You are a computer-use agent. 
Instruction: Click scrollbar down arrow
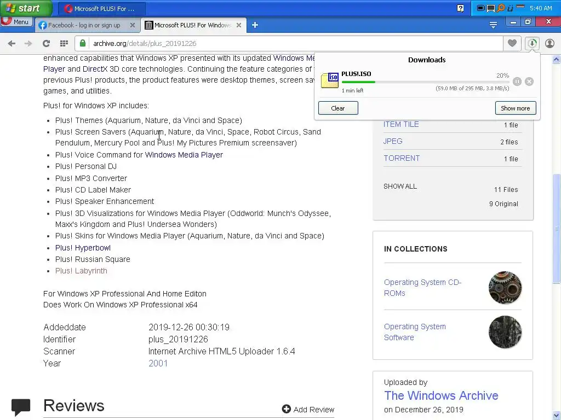point(557,416)
